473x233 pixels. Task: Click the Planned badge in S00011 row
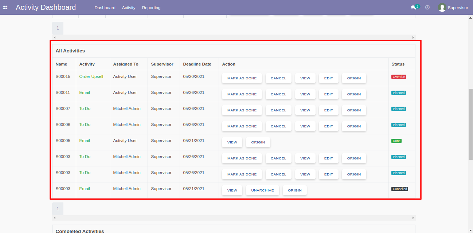[x=399, y=93]
